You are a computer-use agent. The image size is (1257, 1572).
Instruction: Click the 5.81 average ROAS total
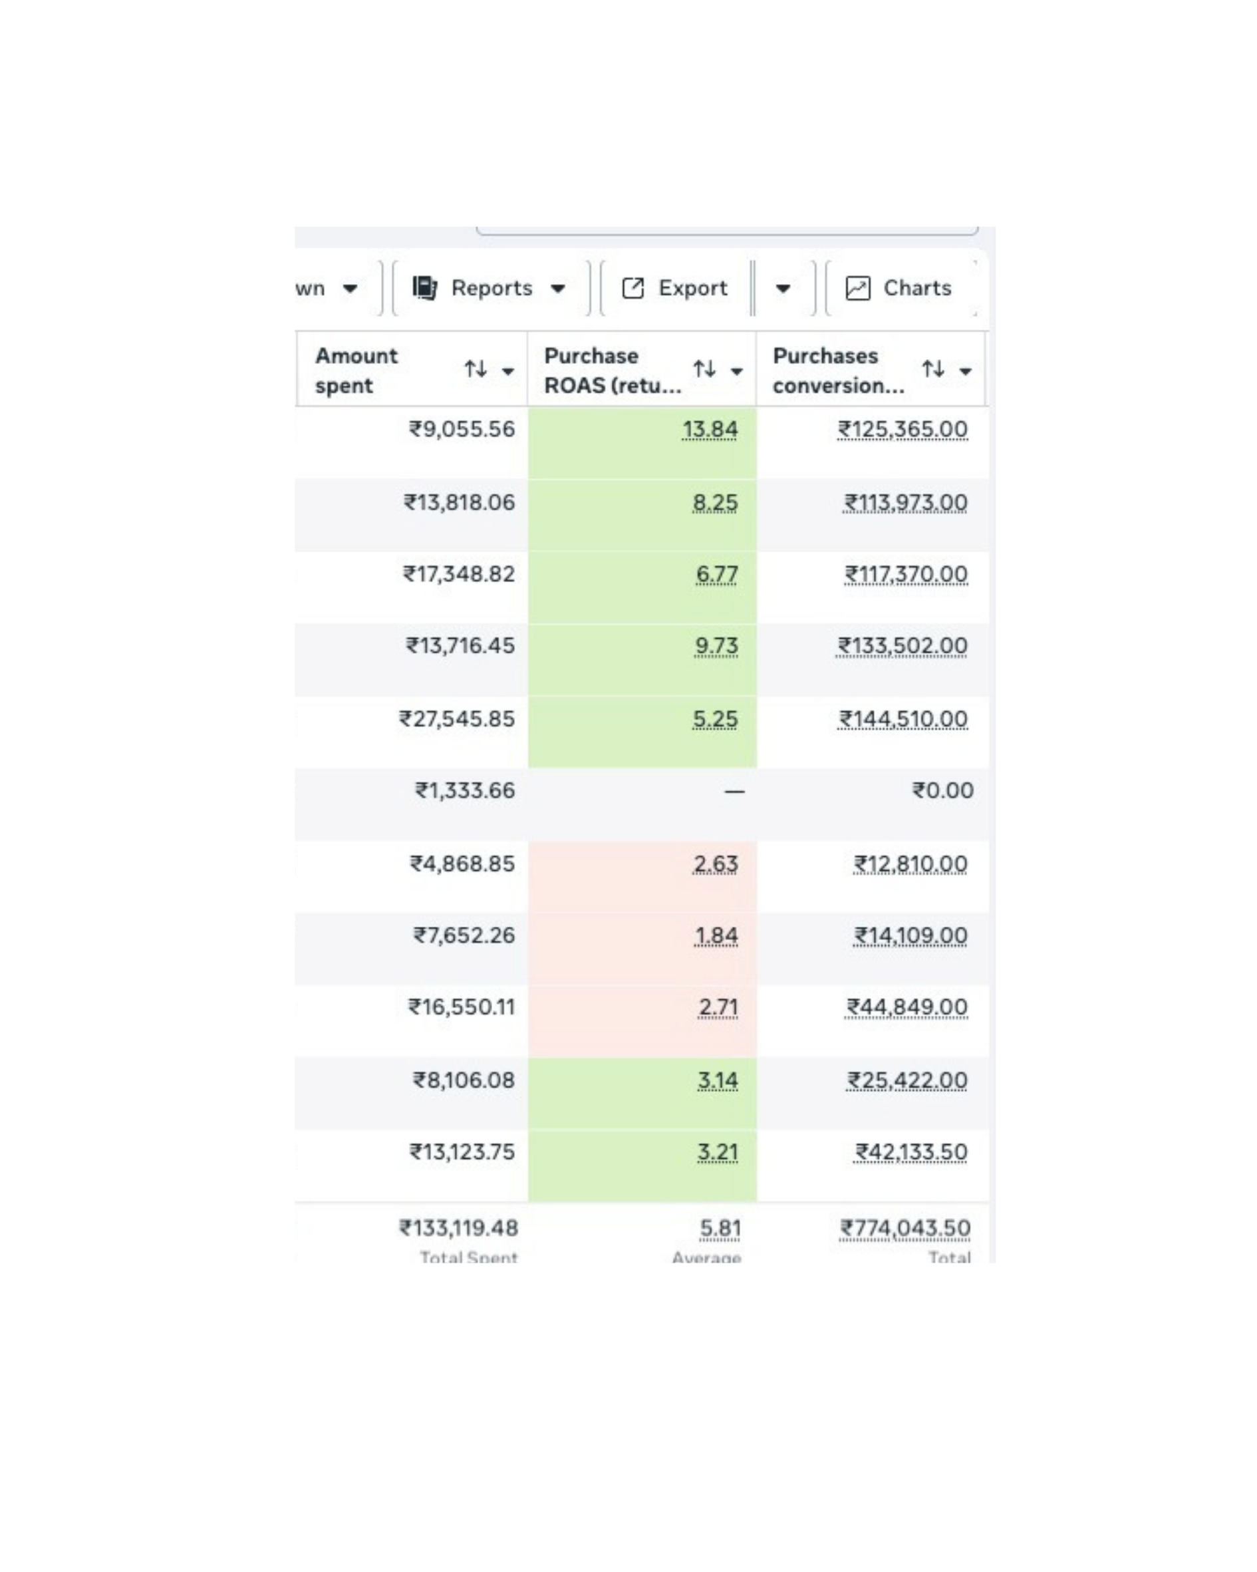pos(720,1229)
